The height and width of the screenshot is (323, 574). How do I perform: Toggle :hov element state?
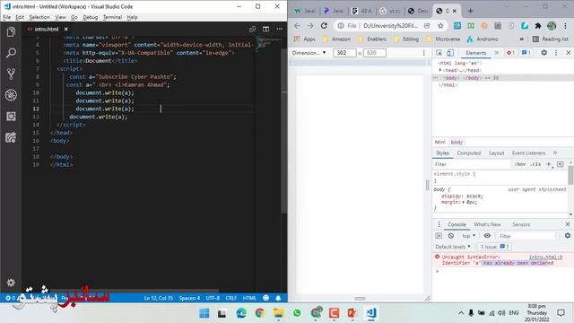(x=520, y=164)
